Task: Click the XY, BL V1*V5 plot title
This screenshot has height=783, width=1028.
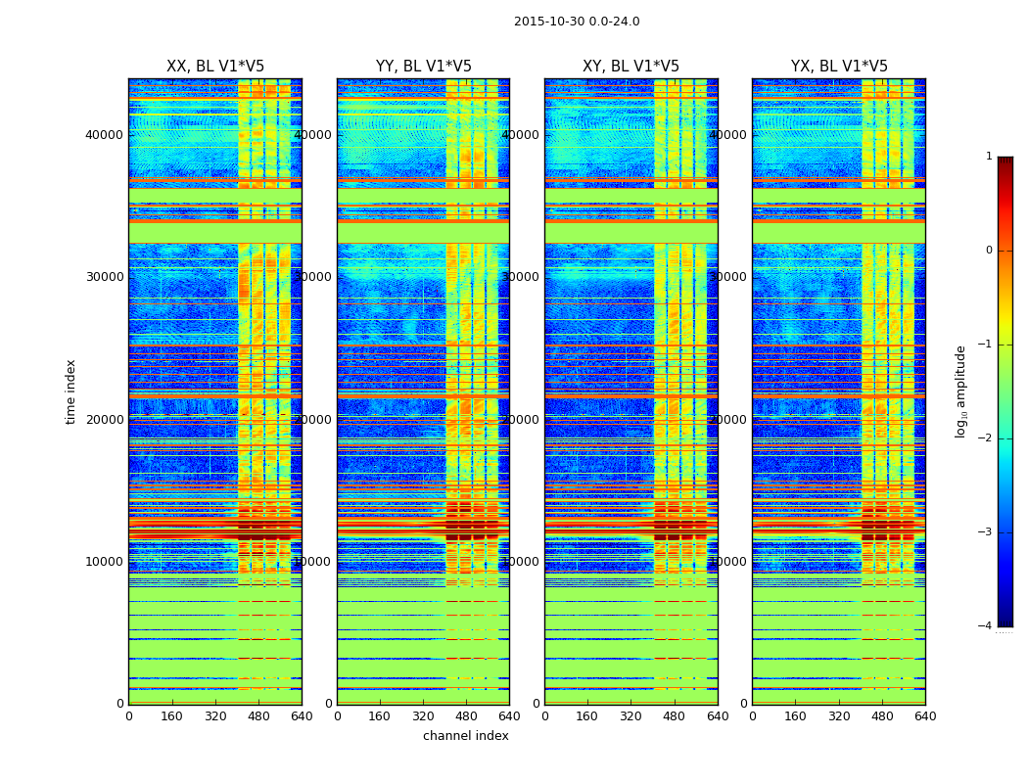Action: tap(631, 67)
